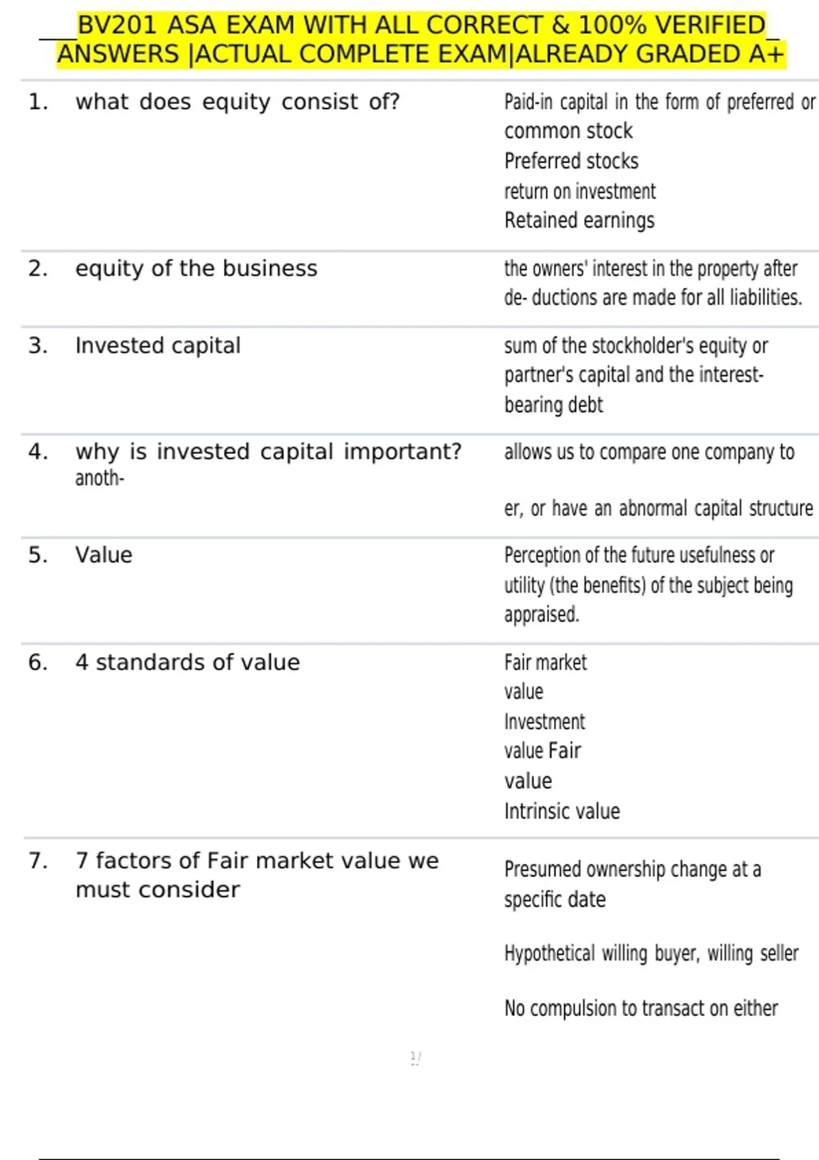
Task: Click the '4 standards of value' term
Action: (x=188, y=663)
